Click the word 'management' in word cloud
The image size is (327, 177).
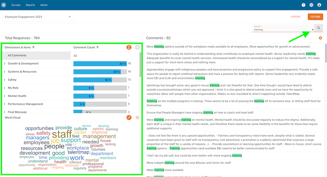coord(99,136)
